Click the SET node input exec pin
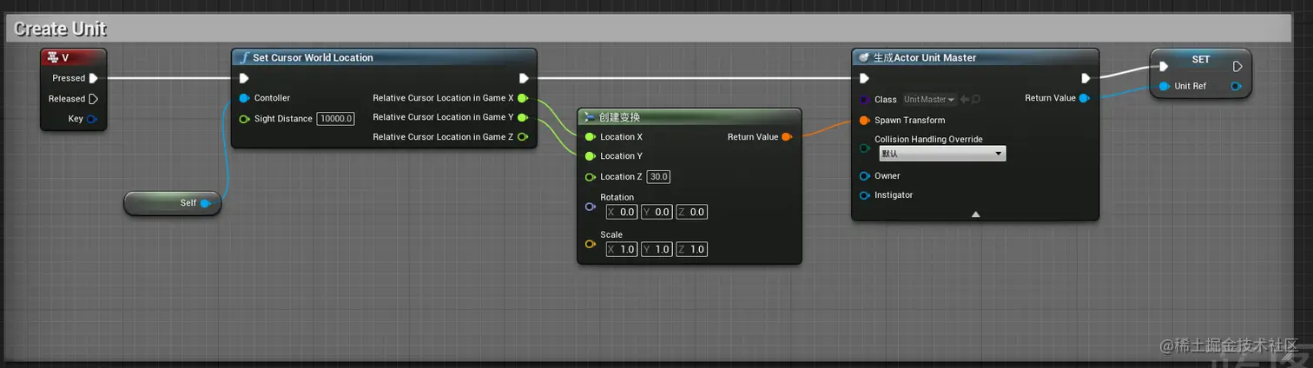The image size is (1313, 368). point(1164,66)
